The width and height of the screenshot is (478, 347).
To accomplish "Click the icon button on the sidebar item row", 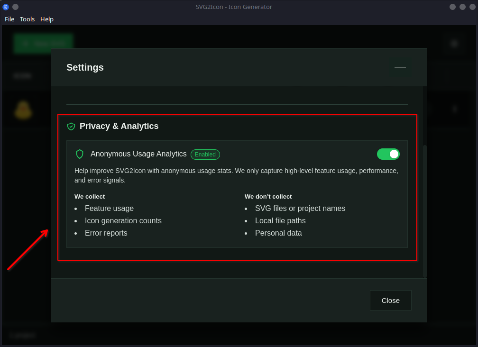I will pyautogui.click(x=454, y=109).
